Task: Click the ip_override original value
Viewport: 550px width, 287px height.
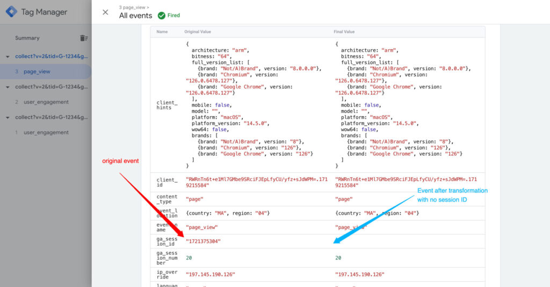Action: [211, 274]
